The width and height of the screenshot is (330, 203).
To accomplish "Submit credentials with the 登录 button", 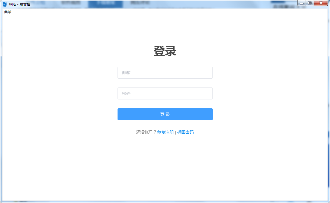I will click(165, 114).
